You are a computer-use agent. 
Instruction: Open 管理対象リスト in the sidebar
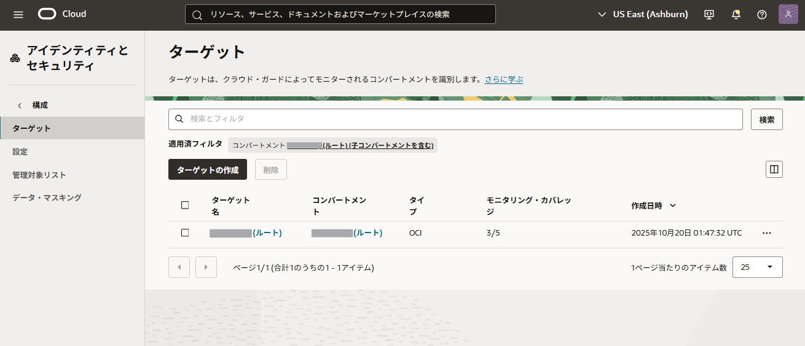pos(39,175)
